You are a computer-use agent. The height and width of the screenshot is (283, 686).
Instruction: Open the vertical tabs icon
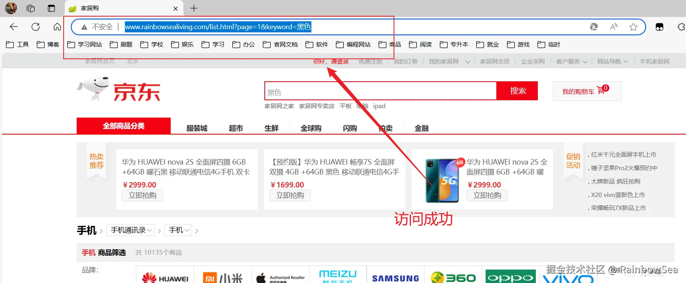(x=51, y=8)
